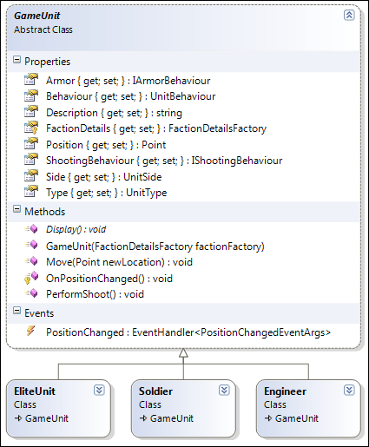Expand the EliteUnit class details
Image resolution: width=369 pixels, height=447 pixels.
pos(99,391)
